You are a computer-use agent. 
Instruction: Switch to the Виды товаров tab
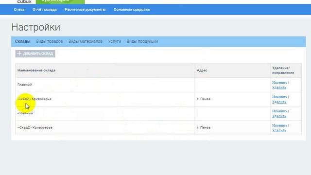click(50, 41)
